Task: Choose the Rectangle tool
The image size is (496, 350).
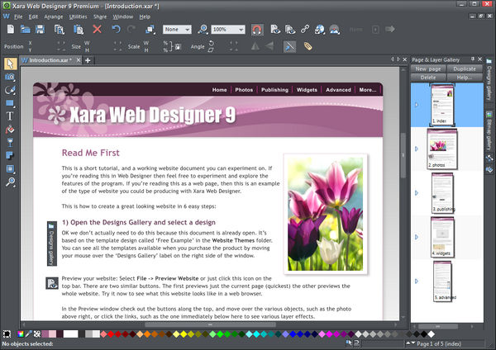Action: (10, 102)
